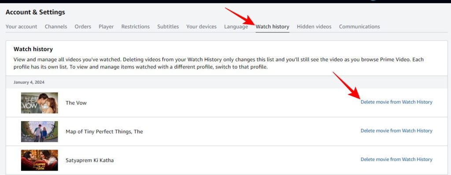Switch to the Channels tab
Screen dimensions: 451x175
pos(56,27)
